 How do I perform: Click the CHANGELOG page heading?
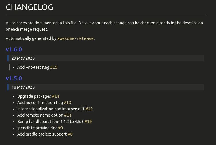pyautogui.click(x=29, y=8)
